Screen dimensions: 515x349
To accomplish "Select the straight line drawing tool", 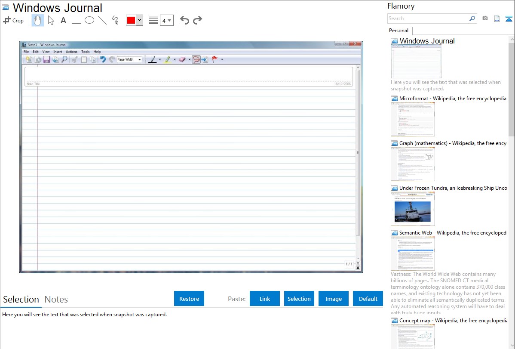I will point(102,20).
